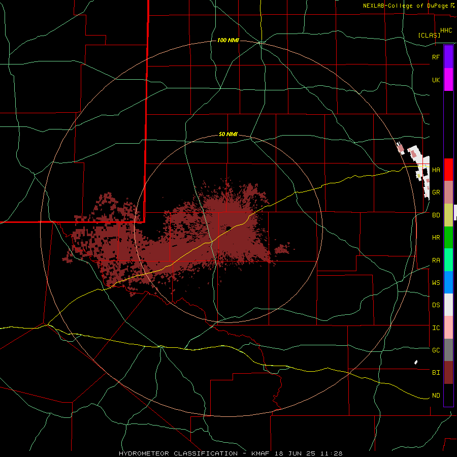Click the "[CLAS]" label
The height and width of the screenshot is (457, 457).
pos(429,35)
